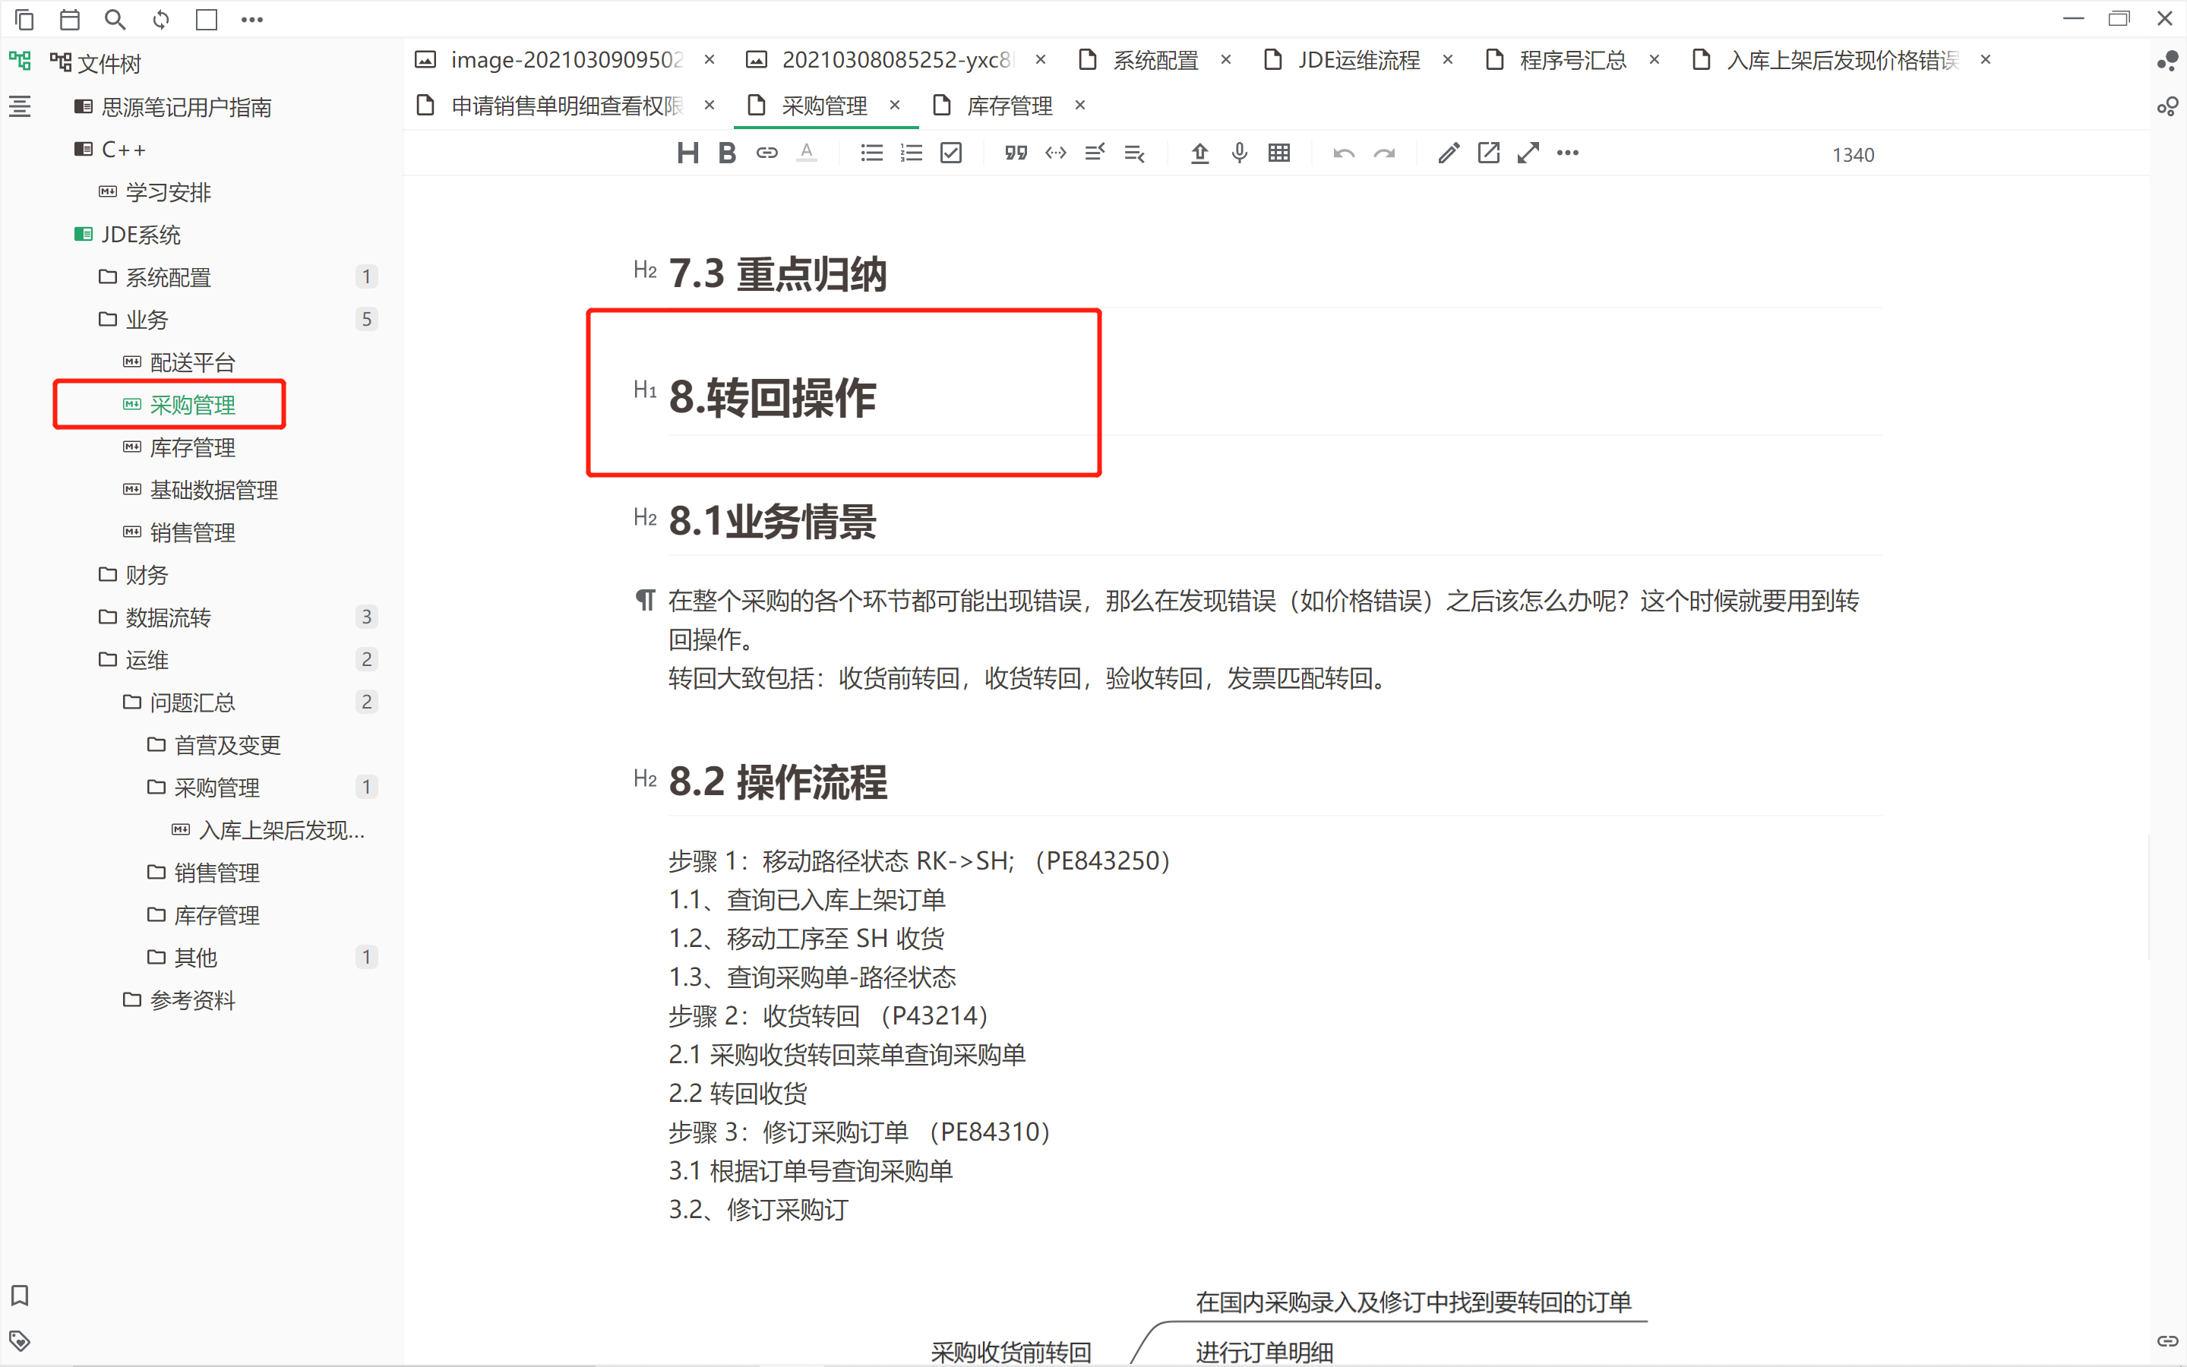Insert a link with toolbar icon

(766, 153)
